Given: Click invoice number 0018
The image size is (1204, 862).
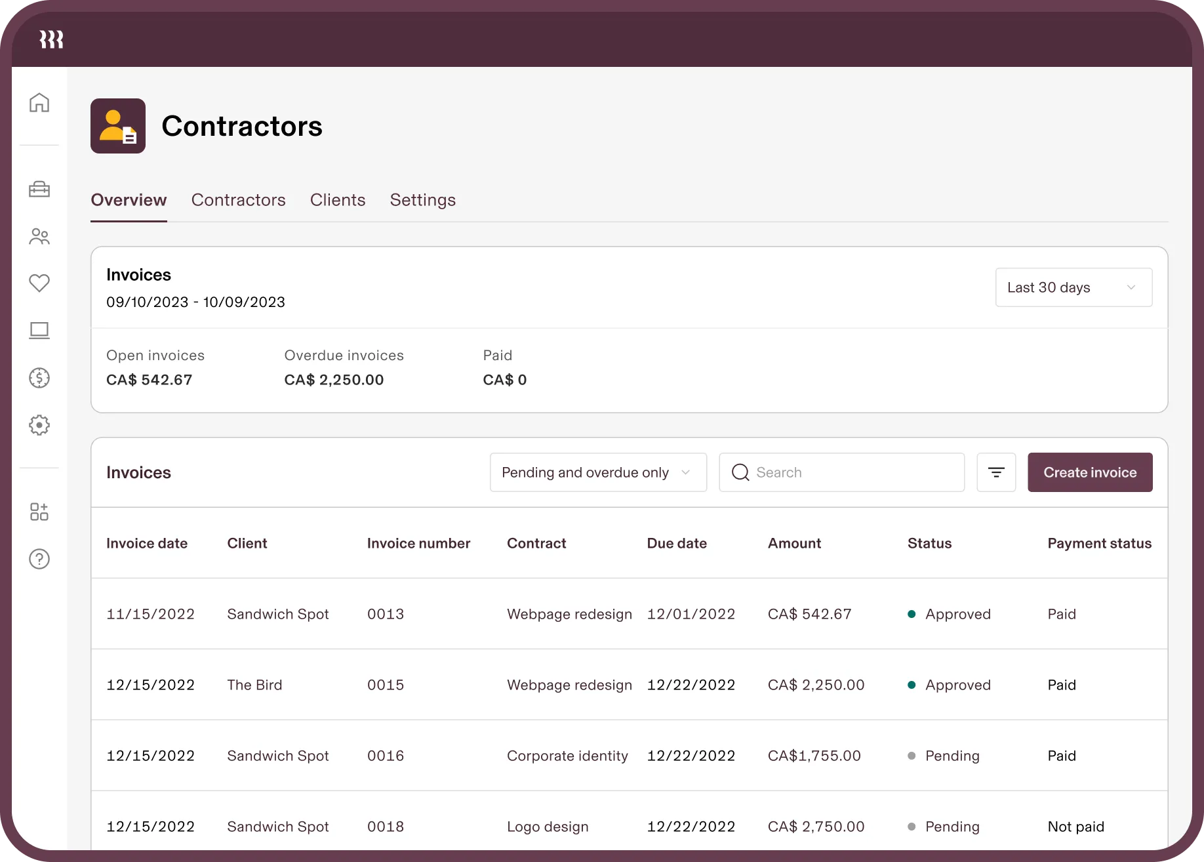Looking at the screenshot, I should pos(386,827).
